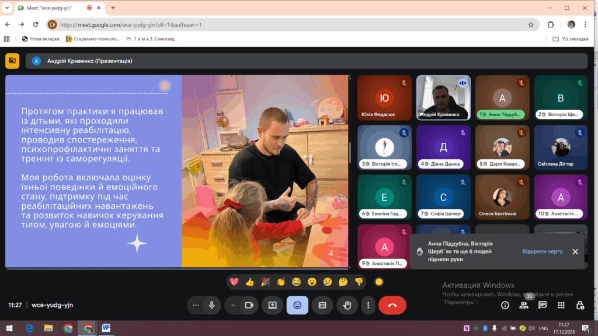598x336 pixels.
Task: Open audio settings dots beside microphone
Action: coord(196,305)
